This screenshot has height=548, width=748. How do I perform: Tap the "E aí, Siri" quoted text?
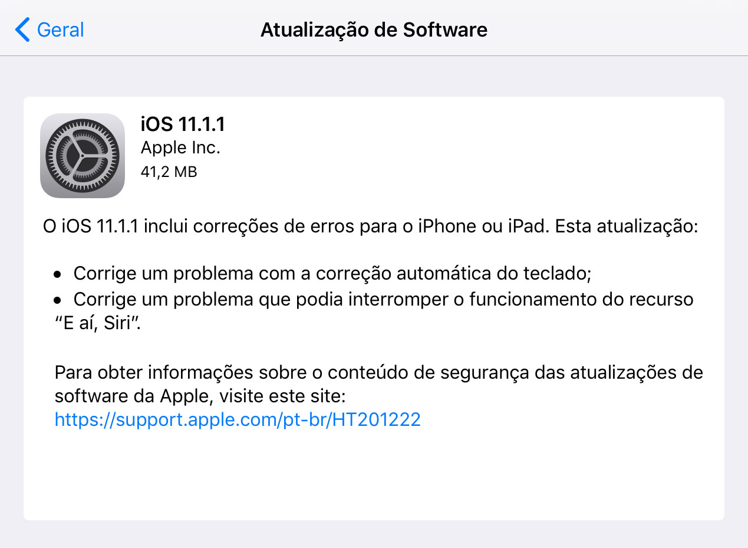click(x=97, y=325)
